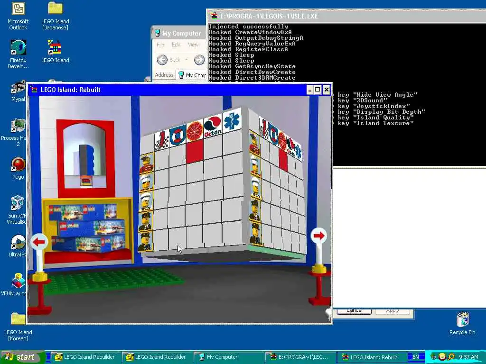Click the magnifier tray icon
This screenshot has width=486, height=364.
tap(451, 356)
